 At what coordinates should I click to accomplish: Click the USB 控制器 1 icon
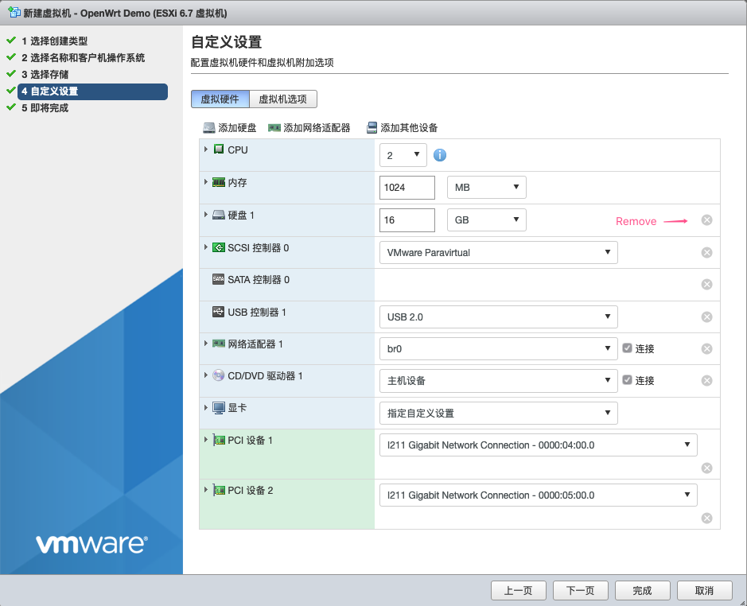click(219, 312)
